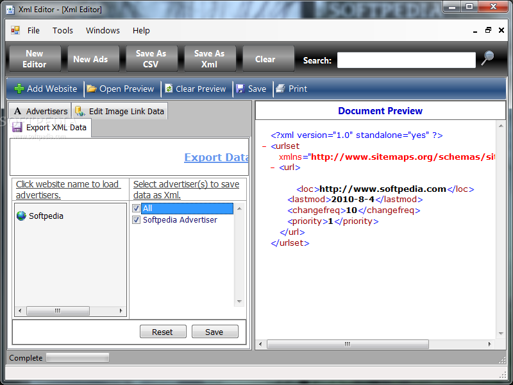Click the advertiser list scroll down arrow
Screen dimensions: 513x385
239,302
